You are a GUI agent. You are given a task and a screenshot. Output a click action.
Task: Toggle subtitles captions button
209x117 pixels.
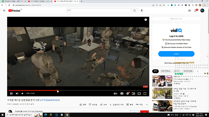click(x=122, y=94)
